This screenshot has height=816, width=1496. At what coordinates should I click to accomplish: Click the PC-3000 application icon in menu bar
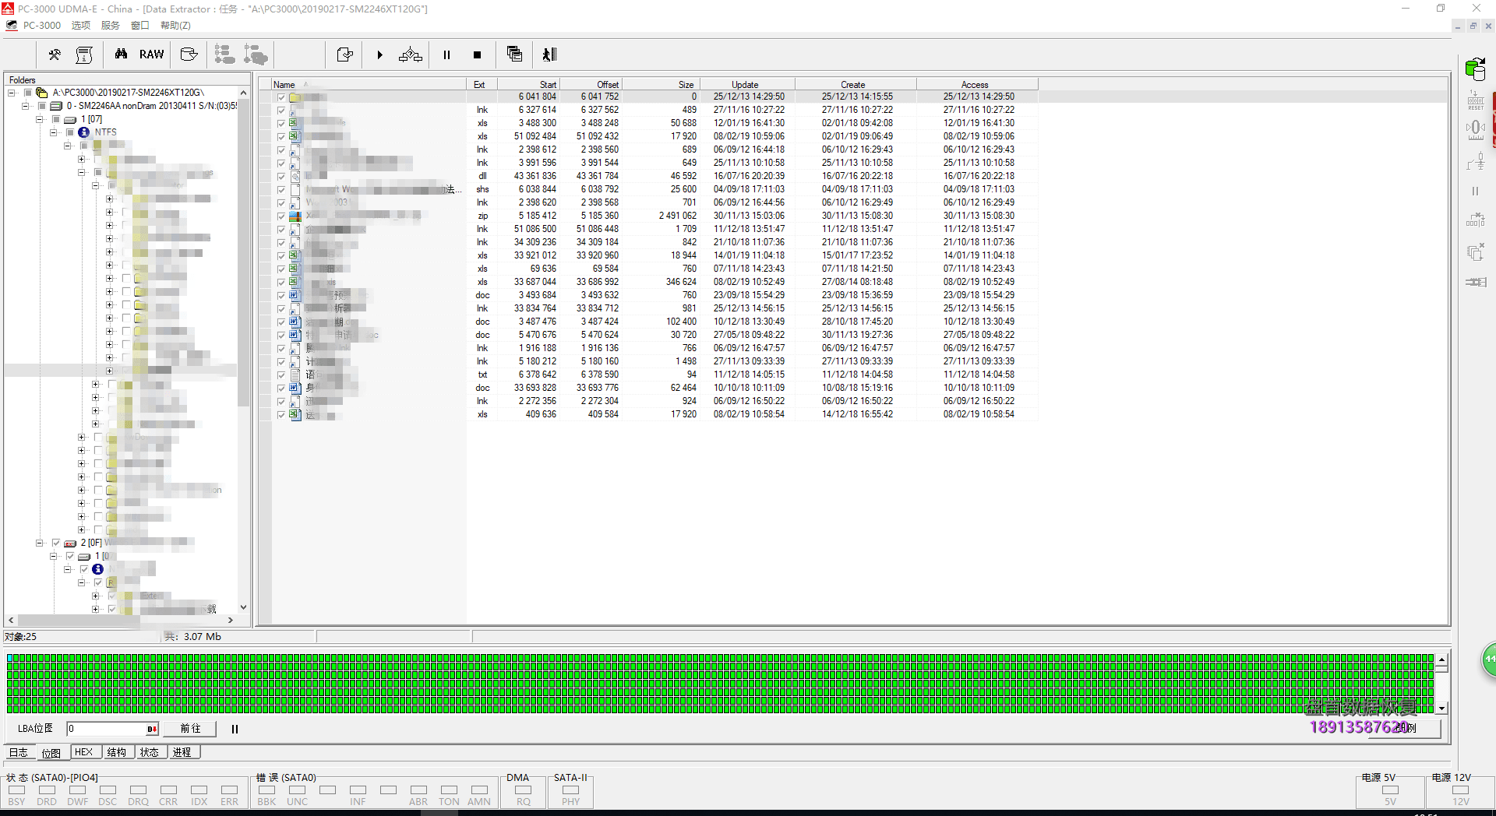click(12, 25)
